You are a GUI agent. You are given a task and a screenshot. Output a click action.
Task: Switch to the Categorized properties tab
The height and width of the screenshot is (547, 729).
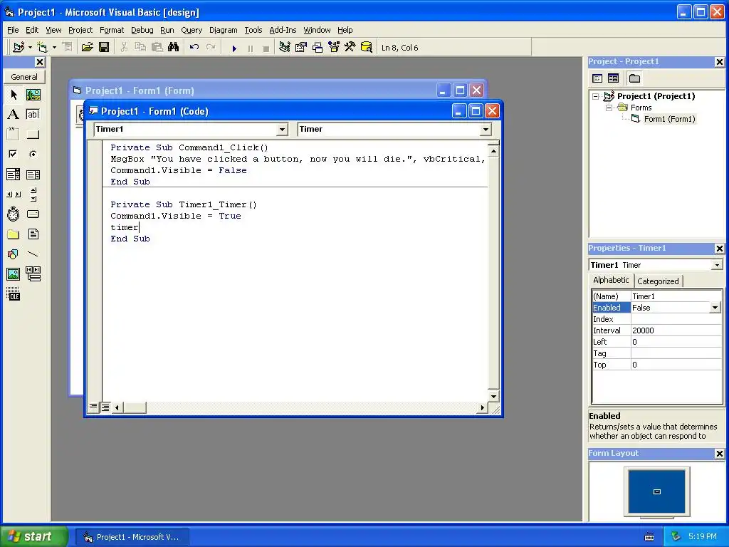pyautogui.click(x=658, y=281)
